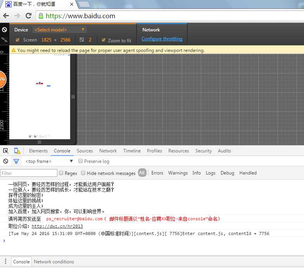
Task: Toggle media queries bars icon
Action: (5, 40)
